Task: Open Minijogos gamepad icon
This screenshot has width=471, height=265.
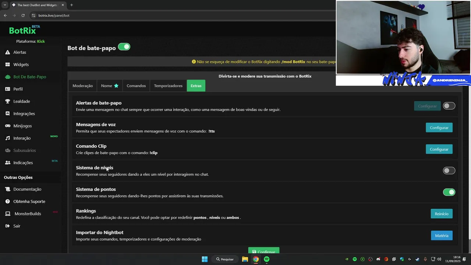Action: point(7,126)
